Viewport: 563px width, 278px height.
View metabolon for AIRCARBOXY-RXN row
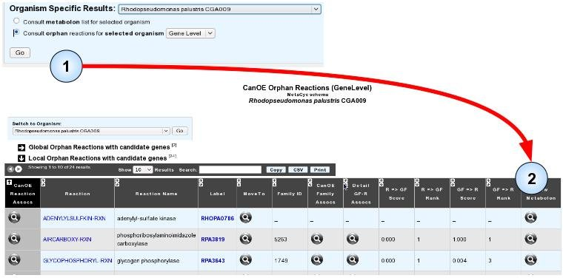530,239
